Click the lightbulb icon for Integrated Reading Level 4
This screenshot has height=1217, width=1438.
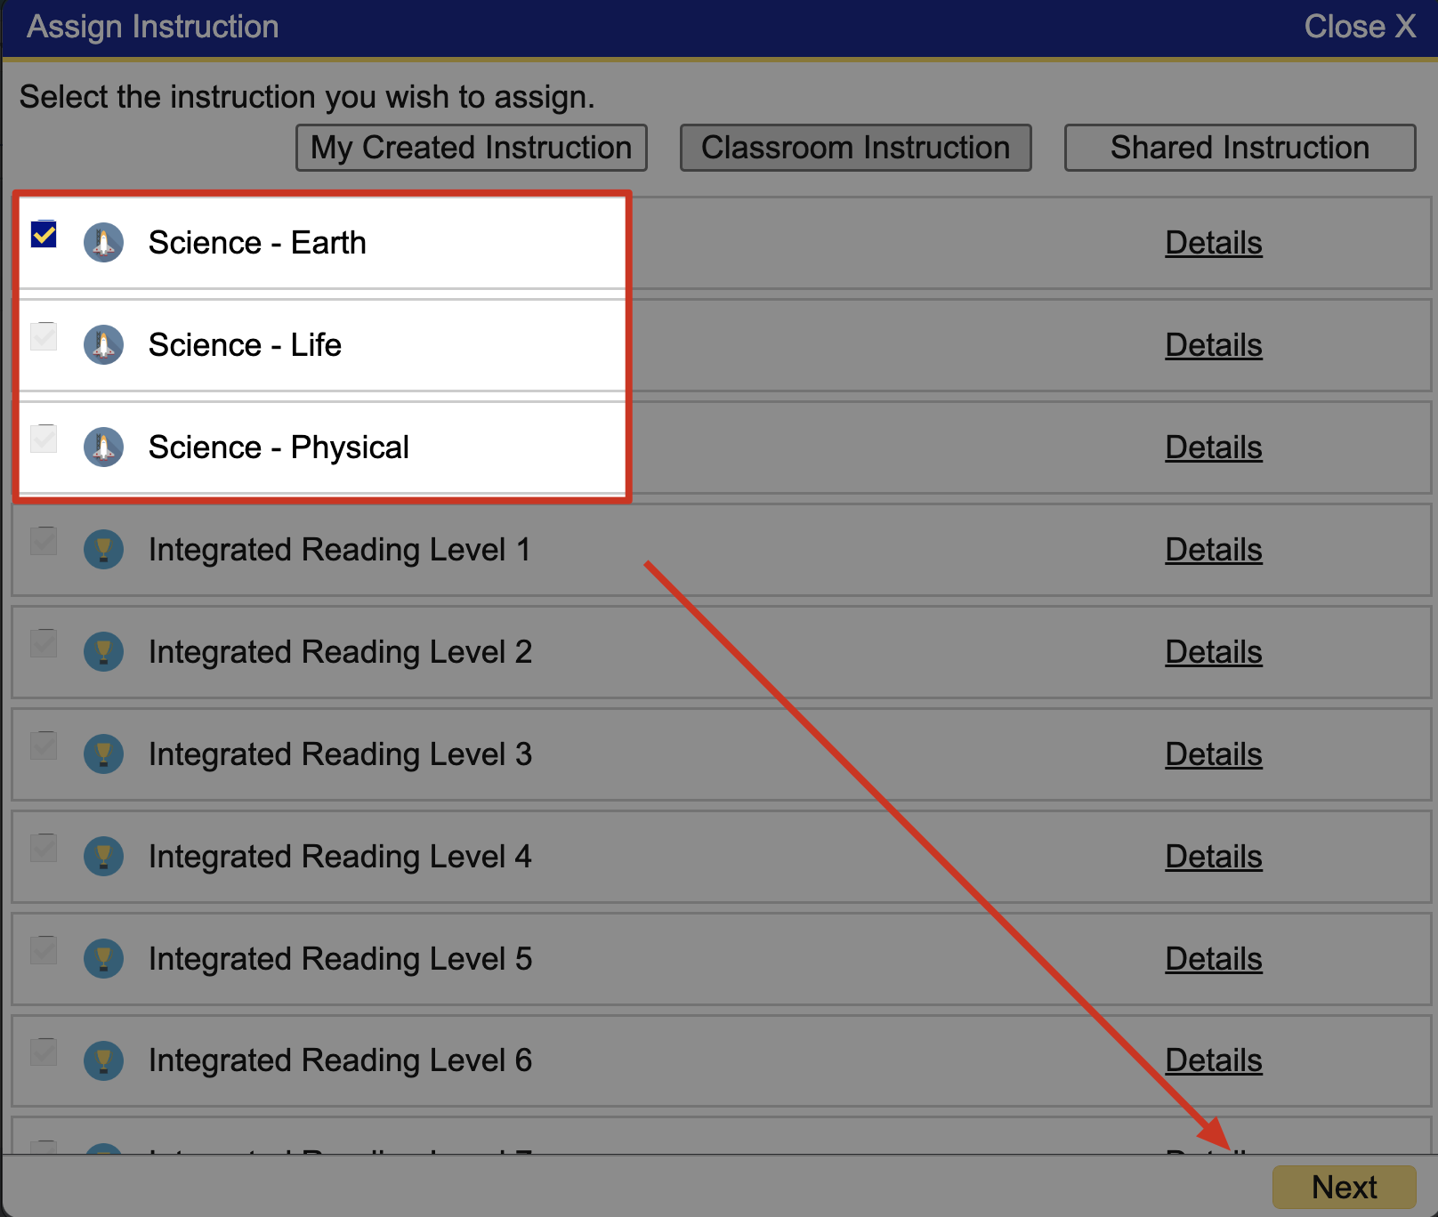point(104,856)
